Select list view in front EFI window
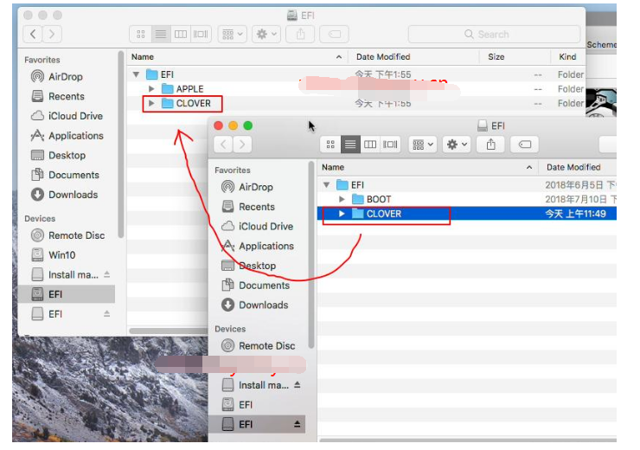 point(350,145)
